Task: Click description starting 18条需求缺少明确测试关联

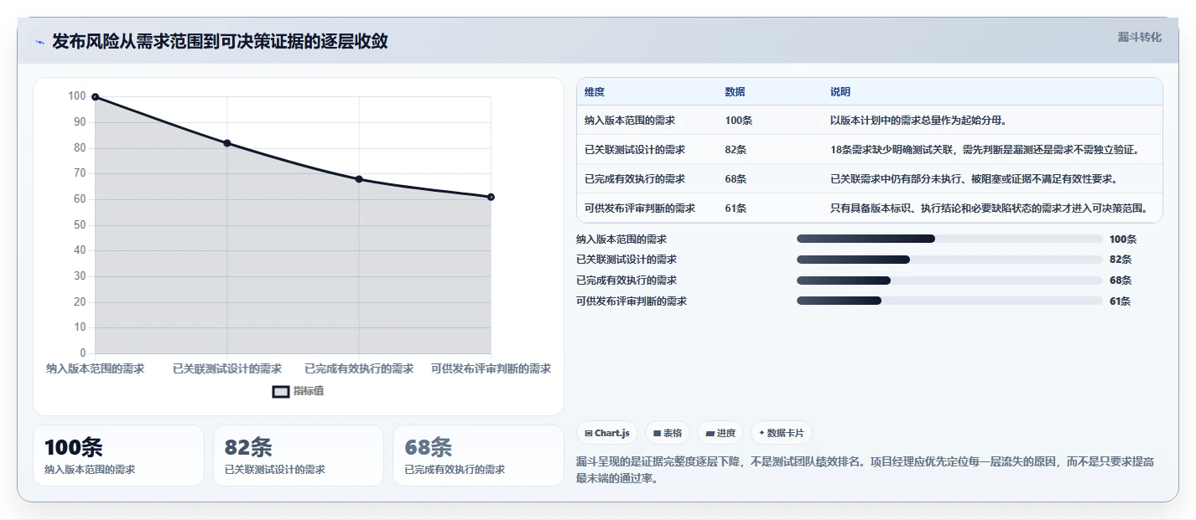Action: coord(985,150)
